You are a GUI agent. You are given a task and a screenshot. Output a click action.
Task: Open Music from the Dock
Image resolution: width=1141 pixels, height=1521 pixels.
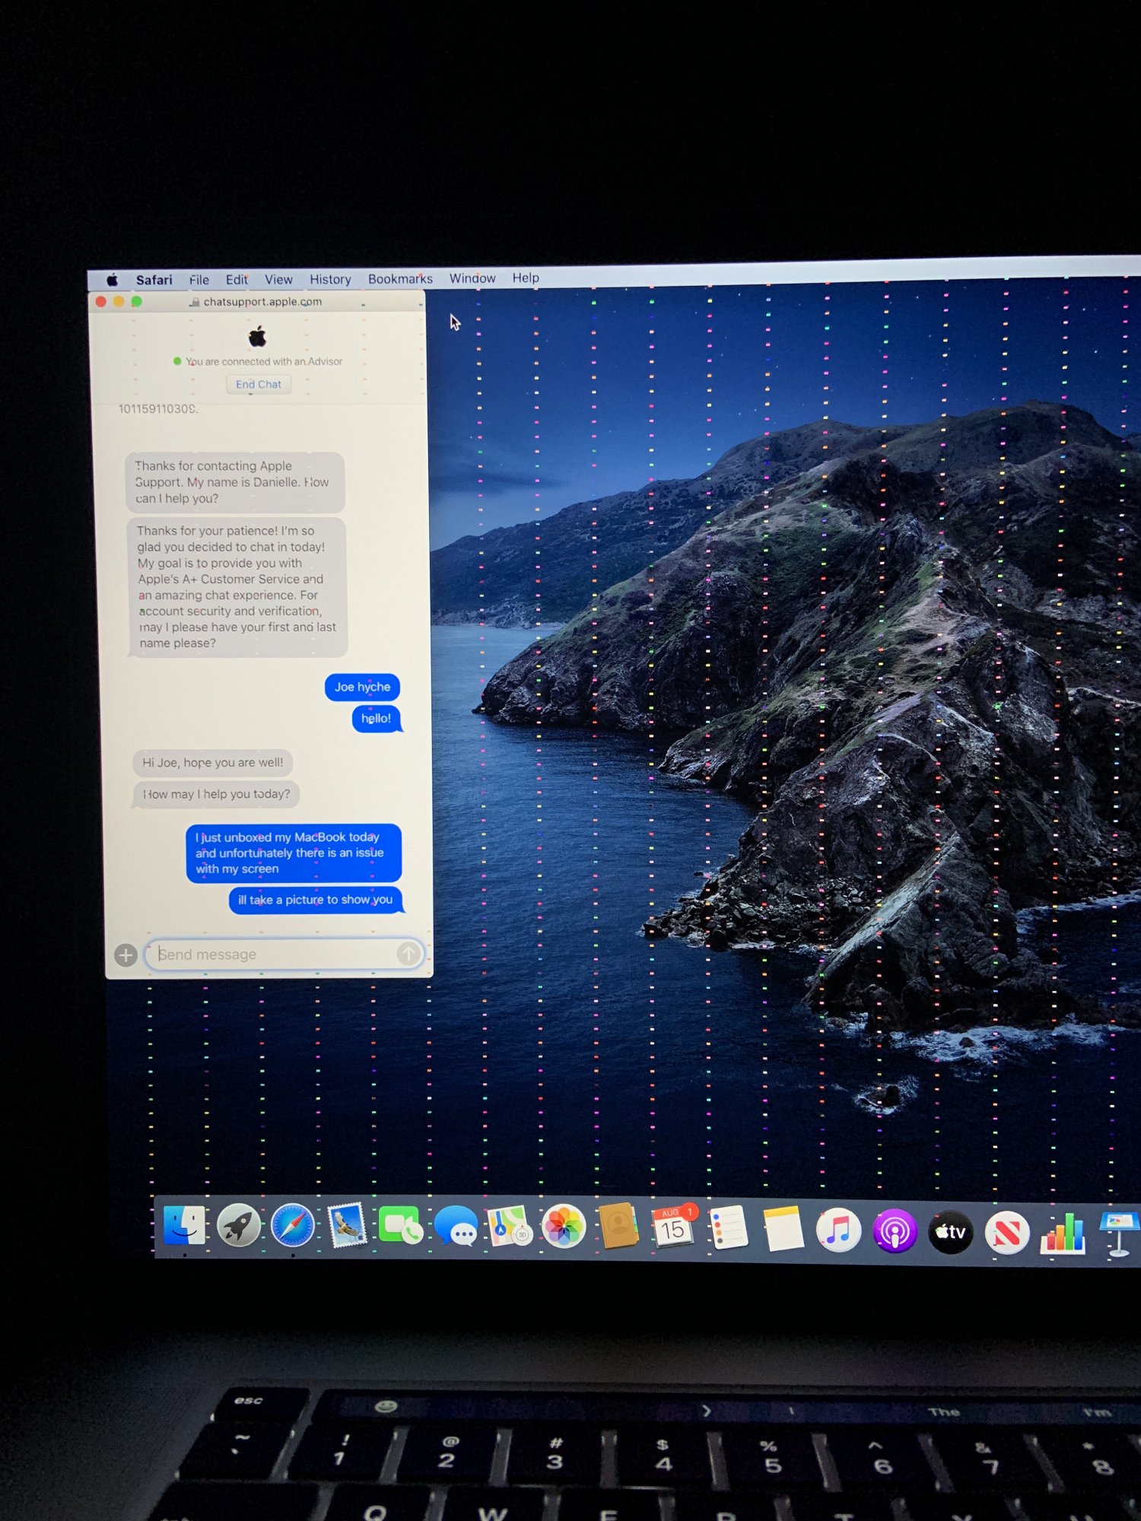[839, 1230]
